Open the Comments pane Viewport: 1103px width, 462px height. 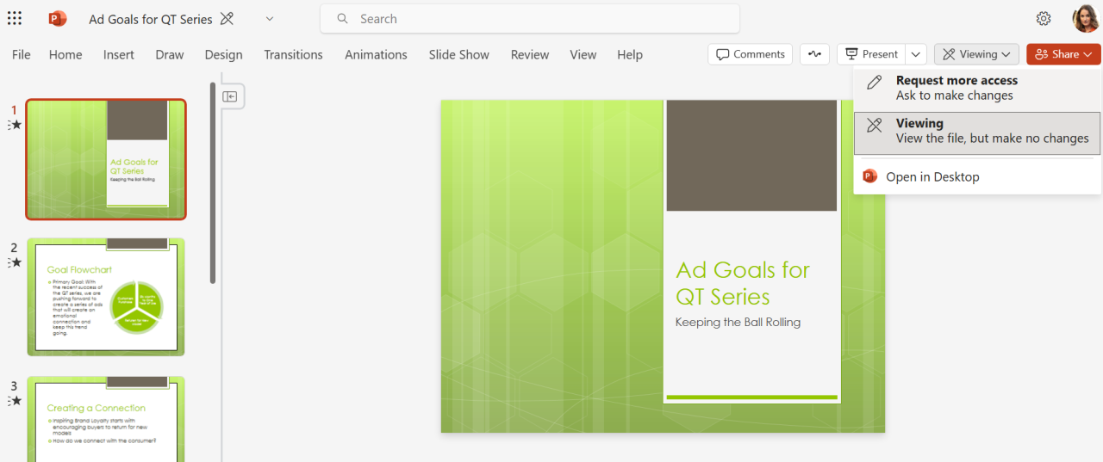pos(751,54)
